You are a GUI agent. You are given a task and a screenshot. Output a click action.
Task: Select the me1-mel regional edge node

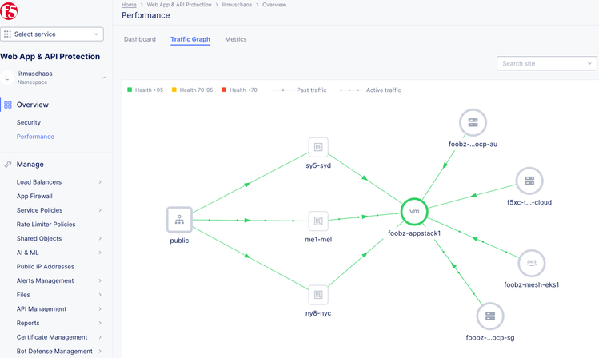[x=318, y=221]
